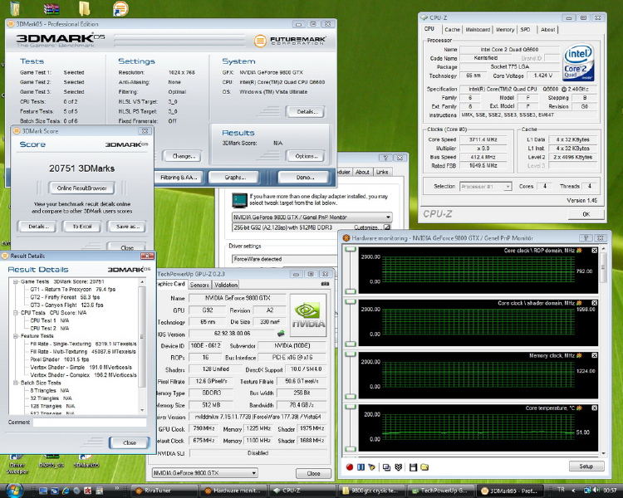The width and height of the screenshot is (623, 498).
Task: Click the NVIDIA logo in GPU-Z
Action: coord(308,315)
